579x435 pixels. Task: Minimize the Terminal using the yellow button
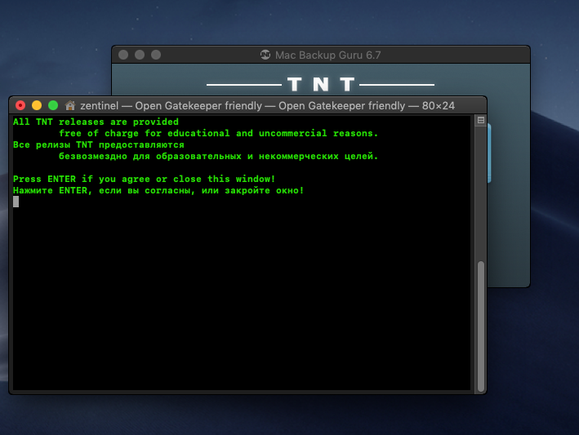(37, 105)
